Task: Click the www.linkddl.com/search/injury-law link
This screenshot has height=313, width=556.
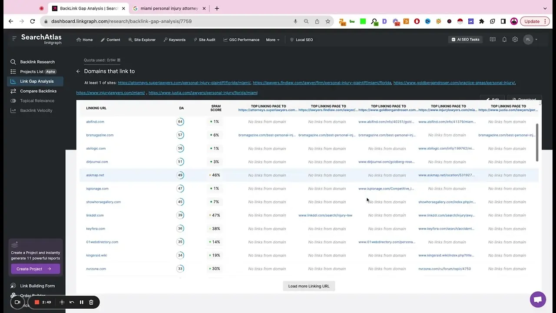Action: [x=325, y=215]
